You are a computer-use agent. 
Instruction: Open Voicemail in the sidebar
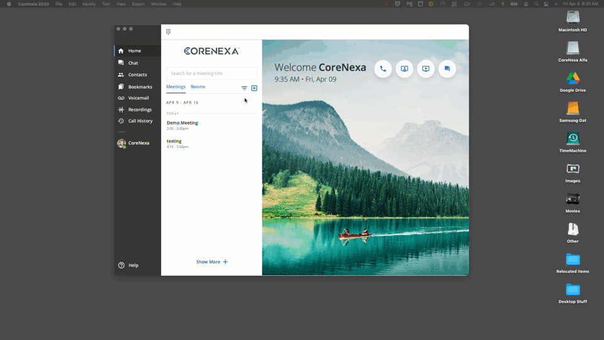(x=138, y=98)
